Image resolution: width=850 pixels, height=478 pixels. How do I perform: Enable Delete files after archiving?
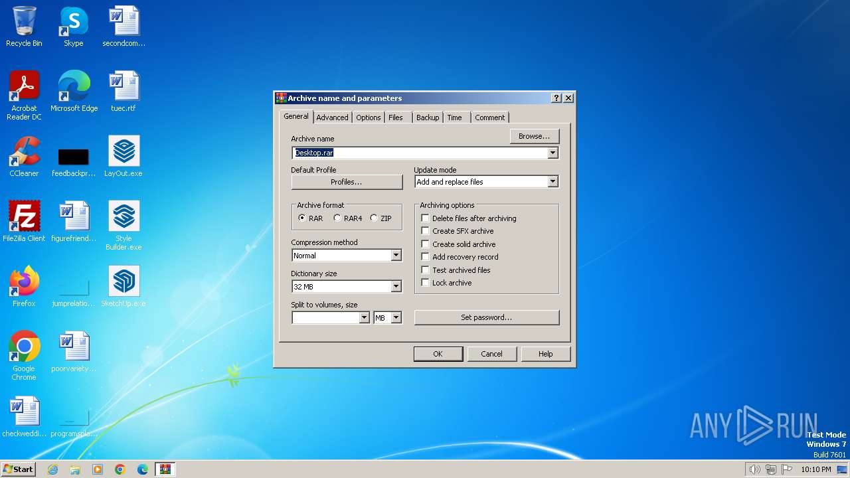point(469,218)
